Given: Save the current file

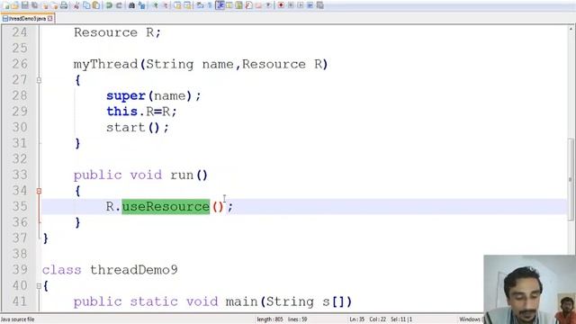Looking at the screenshot, I should pyautogui.click(x=25, y=5).
